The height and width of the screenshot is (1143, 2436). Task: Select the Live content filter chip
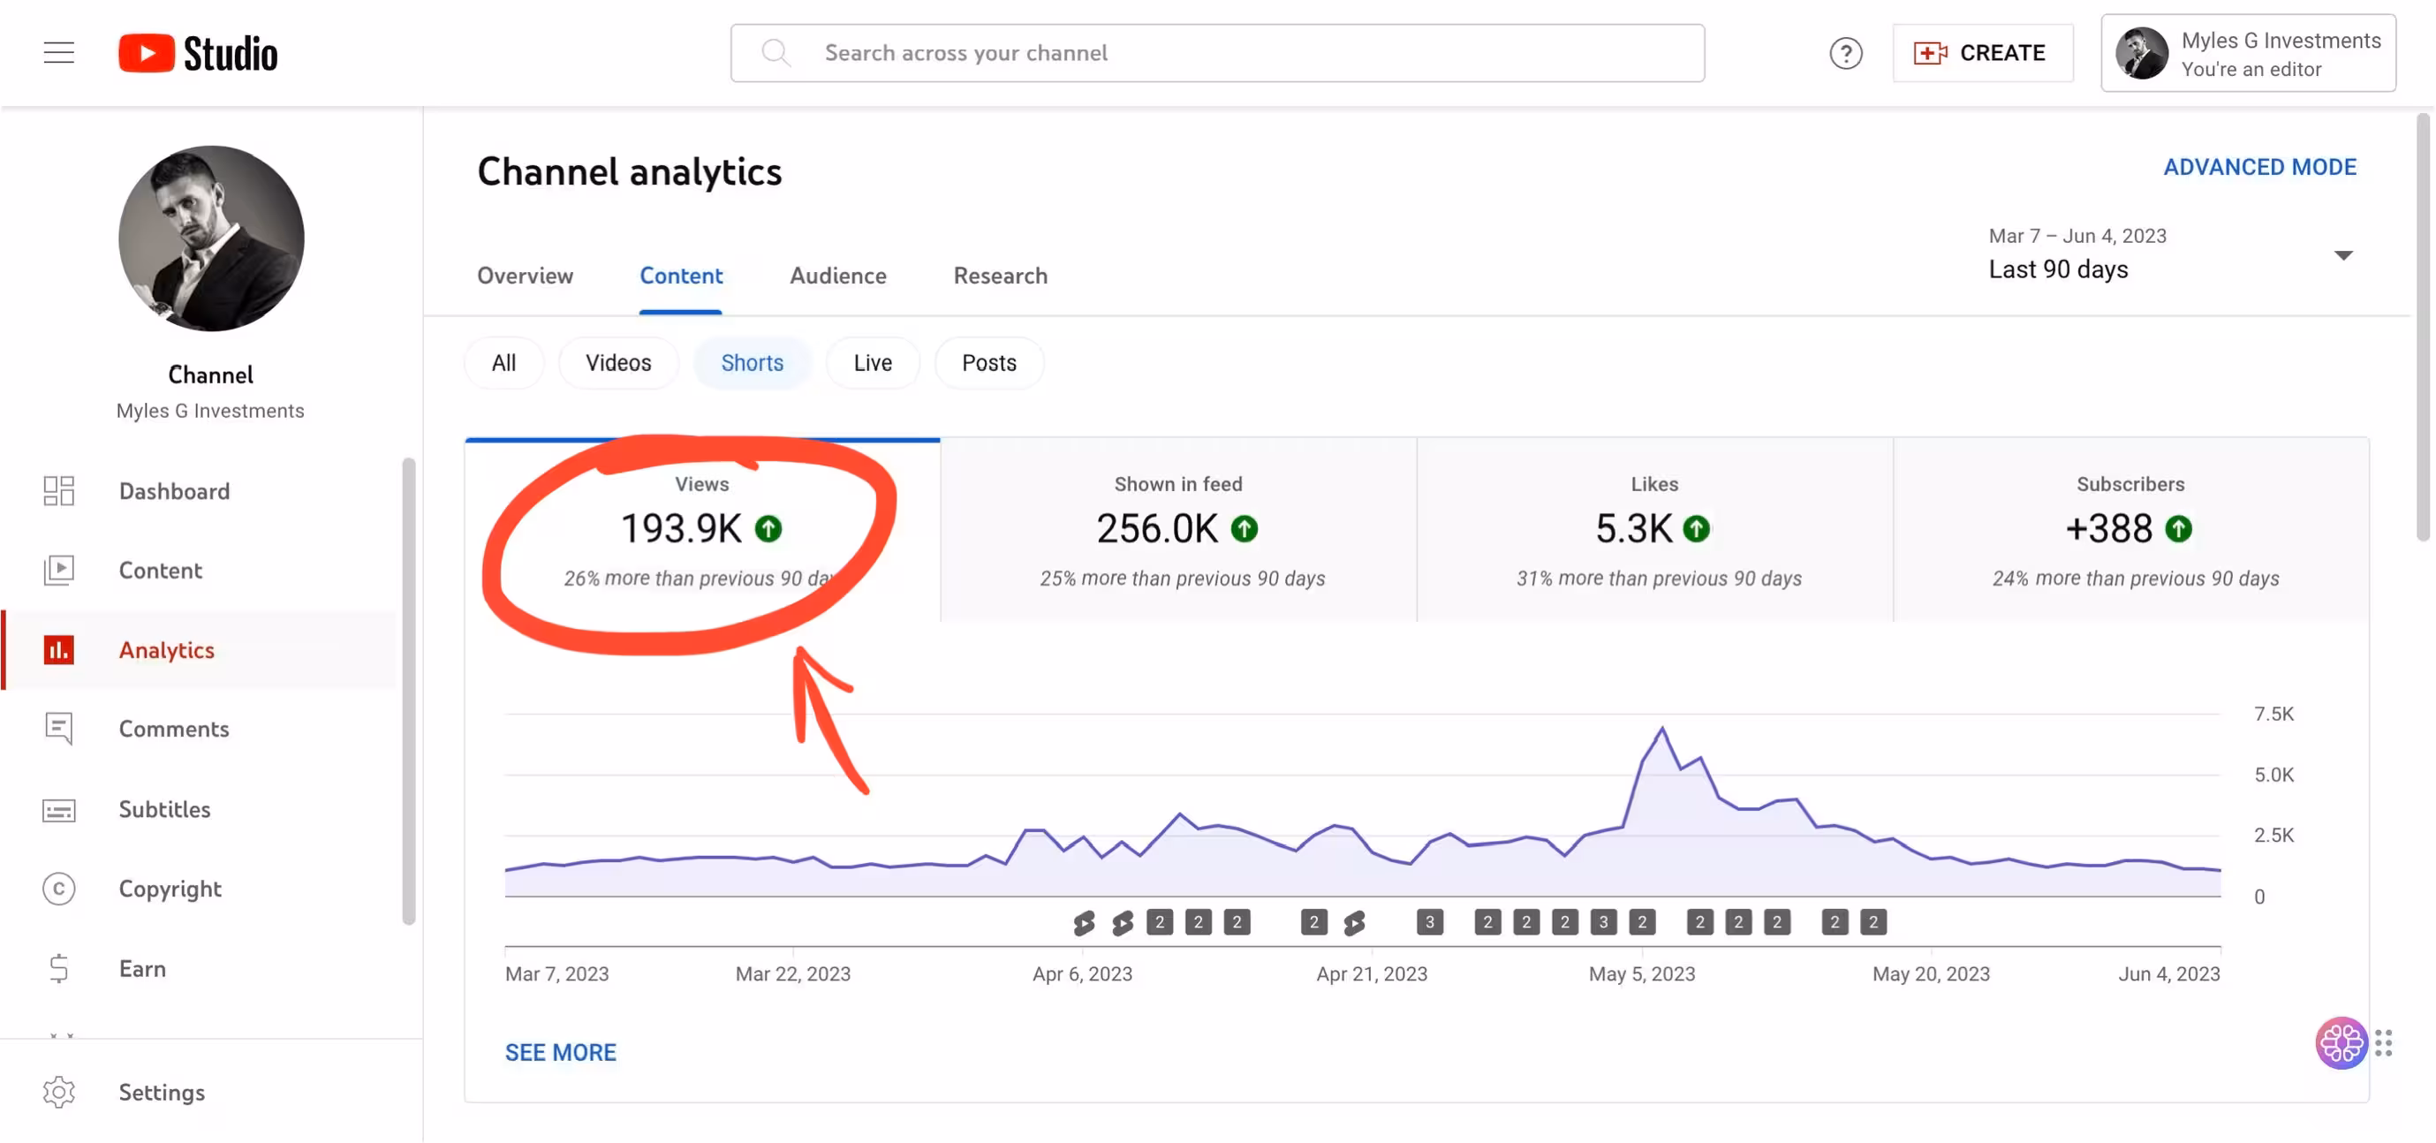(x=872, y=363)
